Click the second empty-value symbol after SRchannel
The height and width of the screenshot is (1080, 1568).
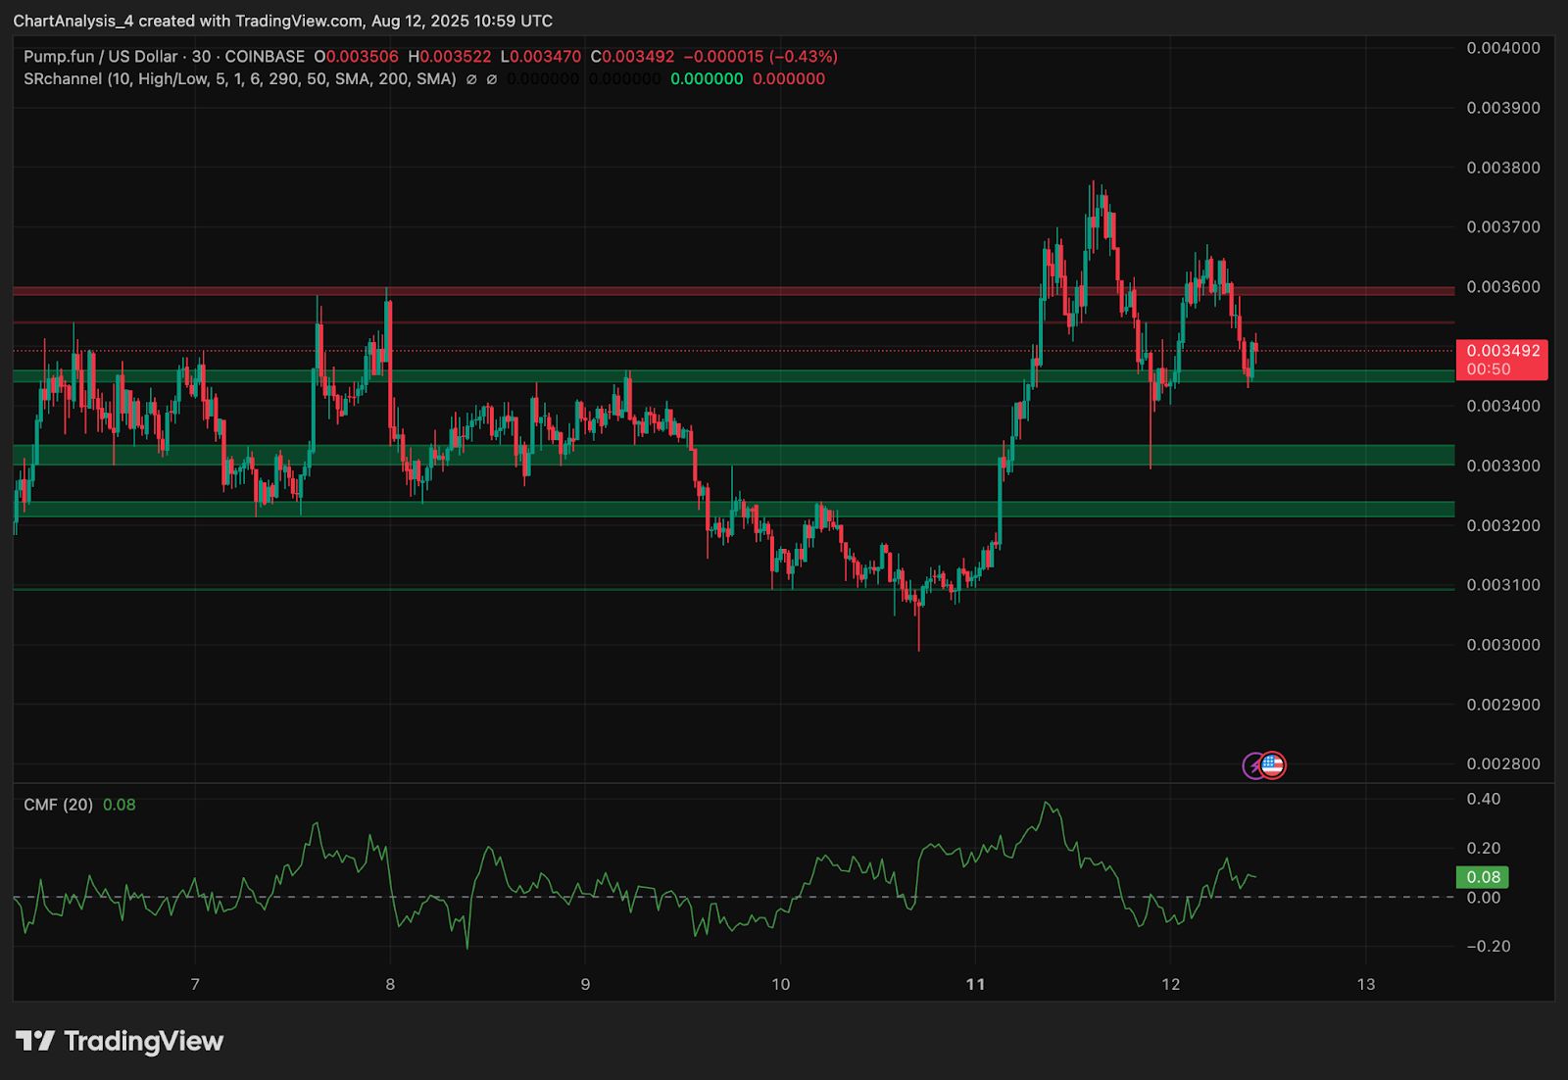point(492,79)
